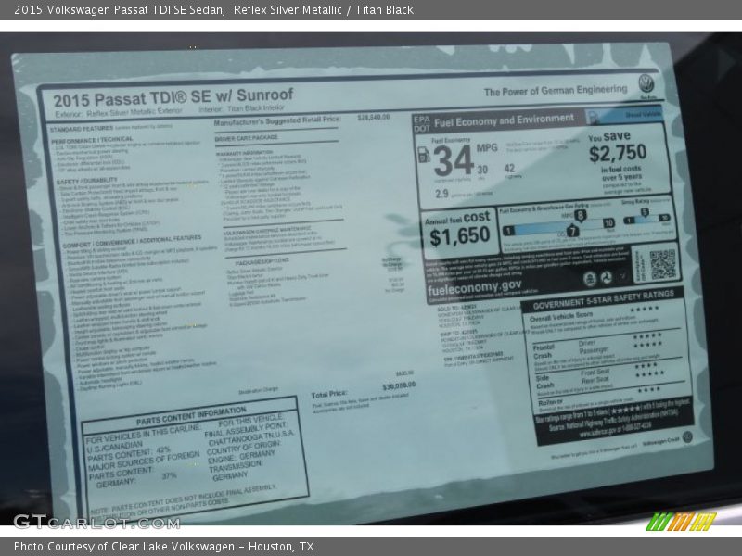Screen dimensions: 742x556
Task: Click the 'Frontal Crash' label
Action: pyautogui.click(x=544, y=352)
